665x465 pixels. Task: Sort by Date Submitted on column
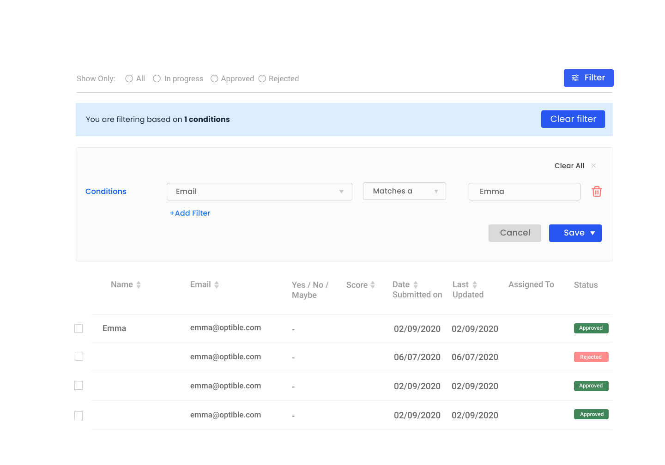416,285
